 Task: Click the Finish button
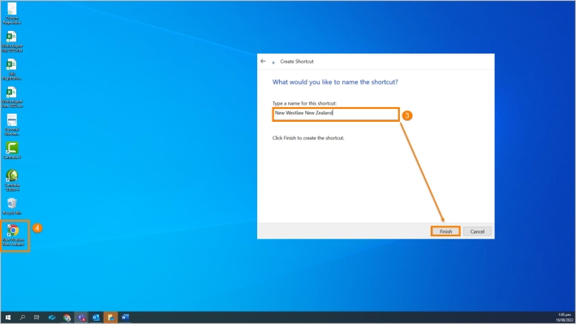click(445, 231)
